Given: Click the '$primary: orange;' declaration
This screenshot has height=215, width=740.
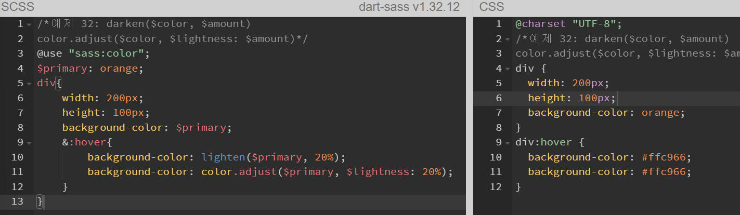Looking at the screenshot, I should (x=90, y=69).
